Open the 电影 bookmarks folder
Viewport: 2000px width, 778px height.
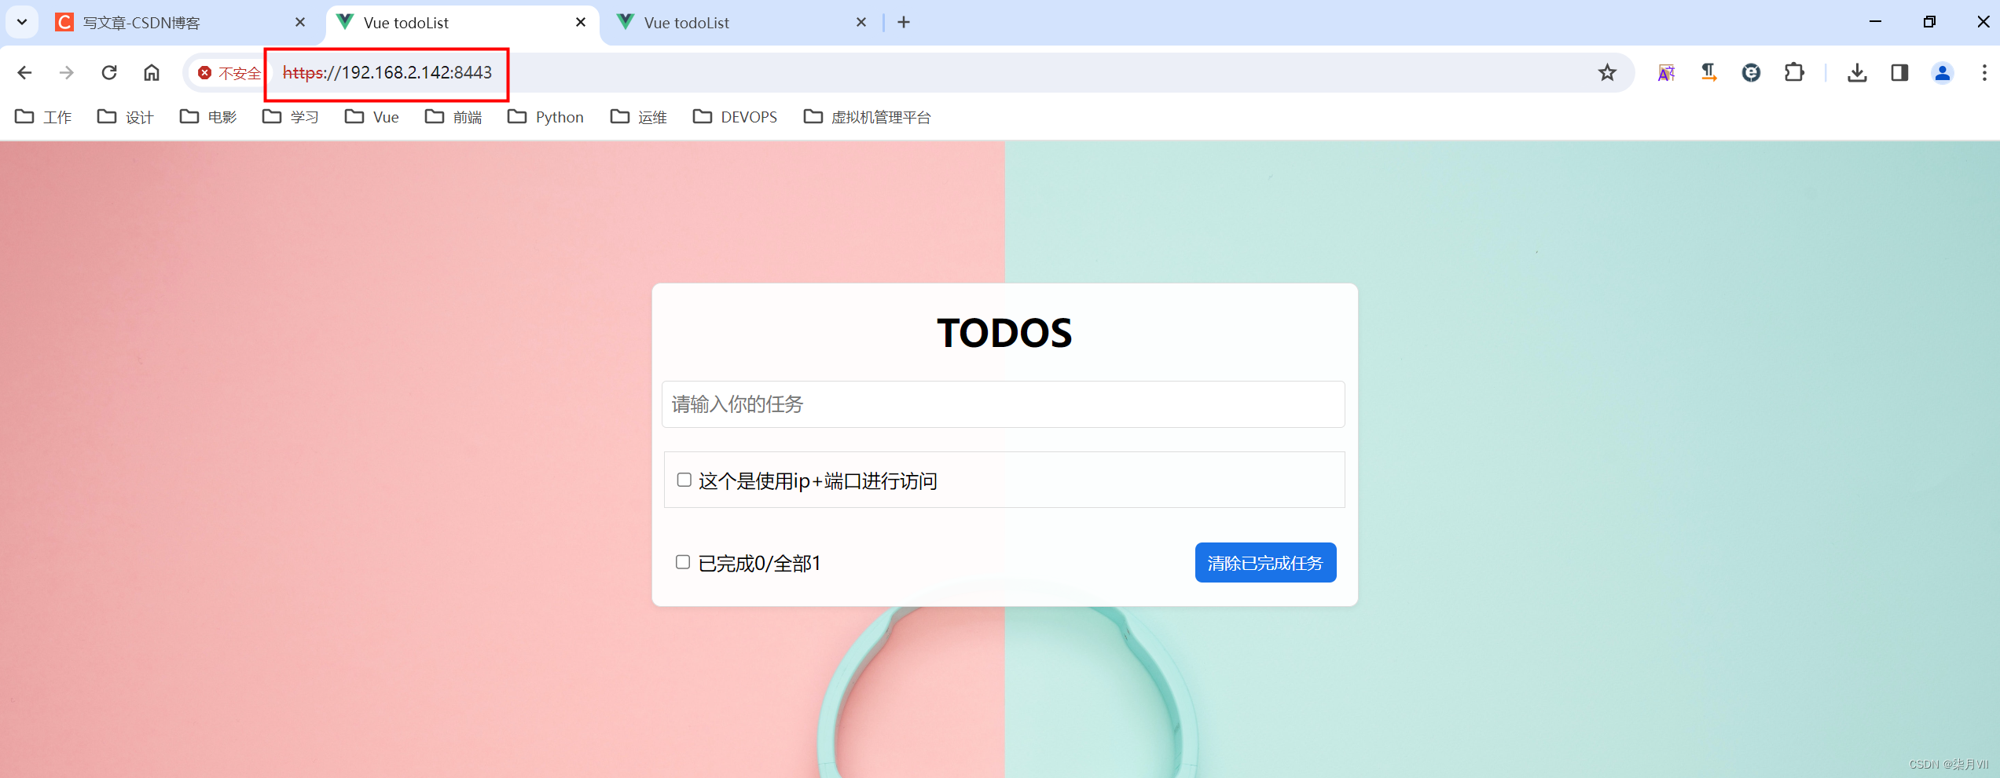tap(208, 117)
